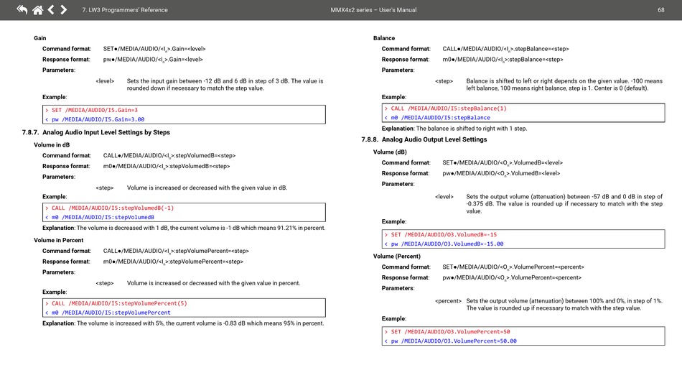Click the chapter title LW3 Programmers' Reference

coord(125,10)
